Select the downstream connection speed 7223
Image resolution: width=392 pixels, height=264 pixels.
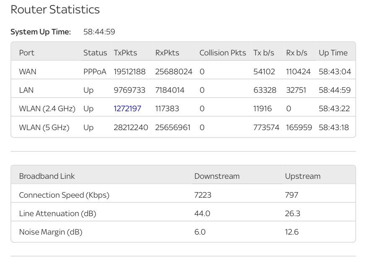click(203, 195)
